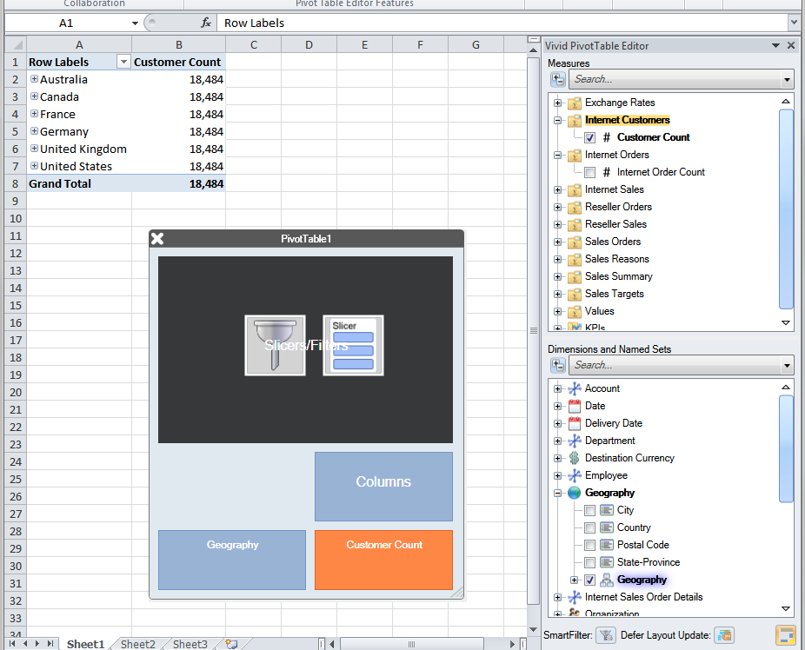Screen dimensions: 805x650
Task: Check the State-Province attribute checkbox
Action: click(590, 563)
